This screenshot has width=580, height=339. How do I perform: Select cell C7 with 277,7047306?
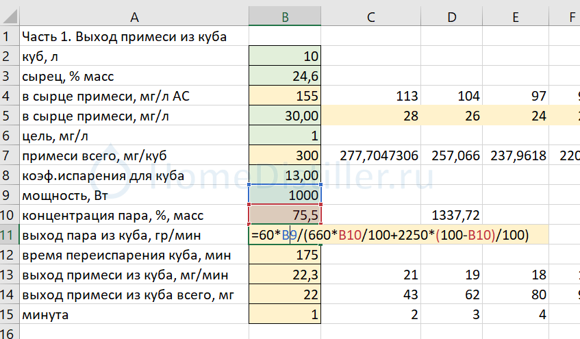pyautogui.click(x=370, y=155)
